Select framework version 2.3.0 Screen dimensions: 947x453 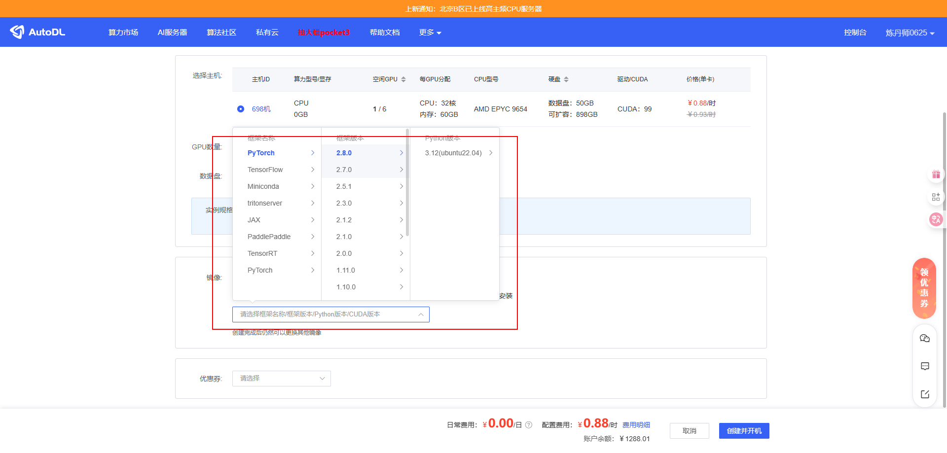pyautogui.click(x=365, y=203)
